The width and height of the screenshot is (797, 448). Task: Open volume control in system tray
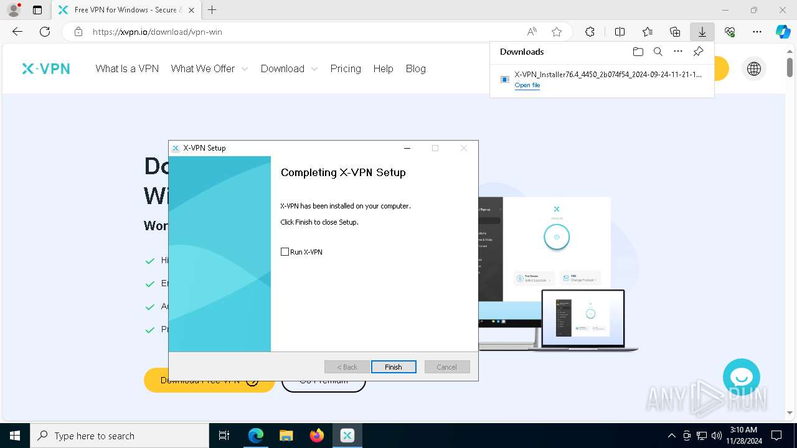(x=716, y=436)
